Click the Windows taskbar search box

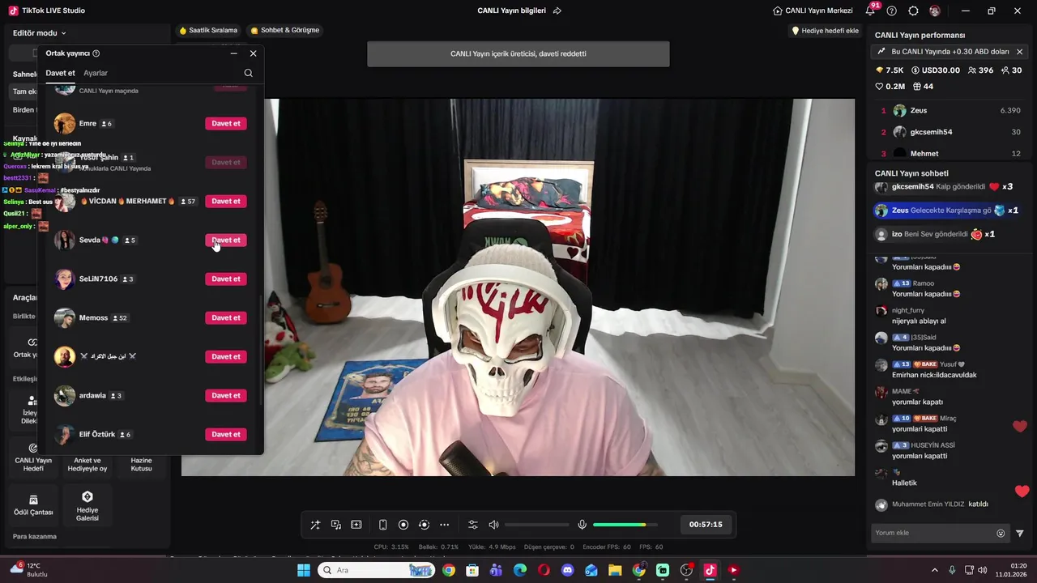(x=376, y=570)
